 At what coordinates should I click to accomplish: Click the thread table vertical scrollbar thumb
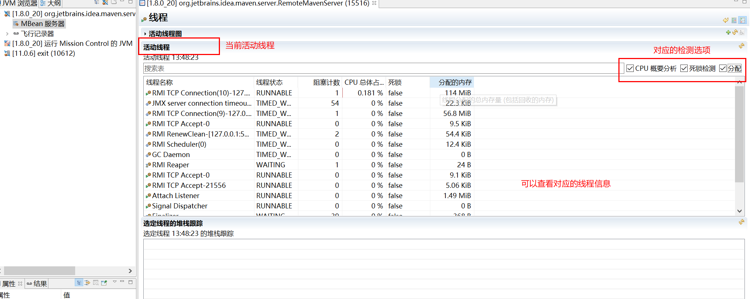click(x=739, y=134)
